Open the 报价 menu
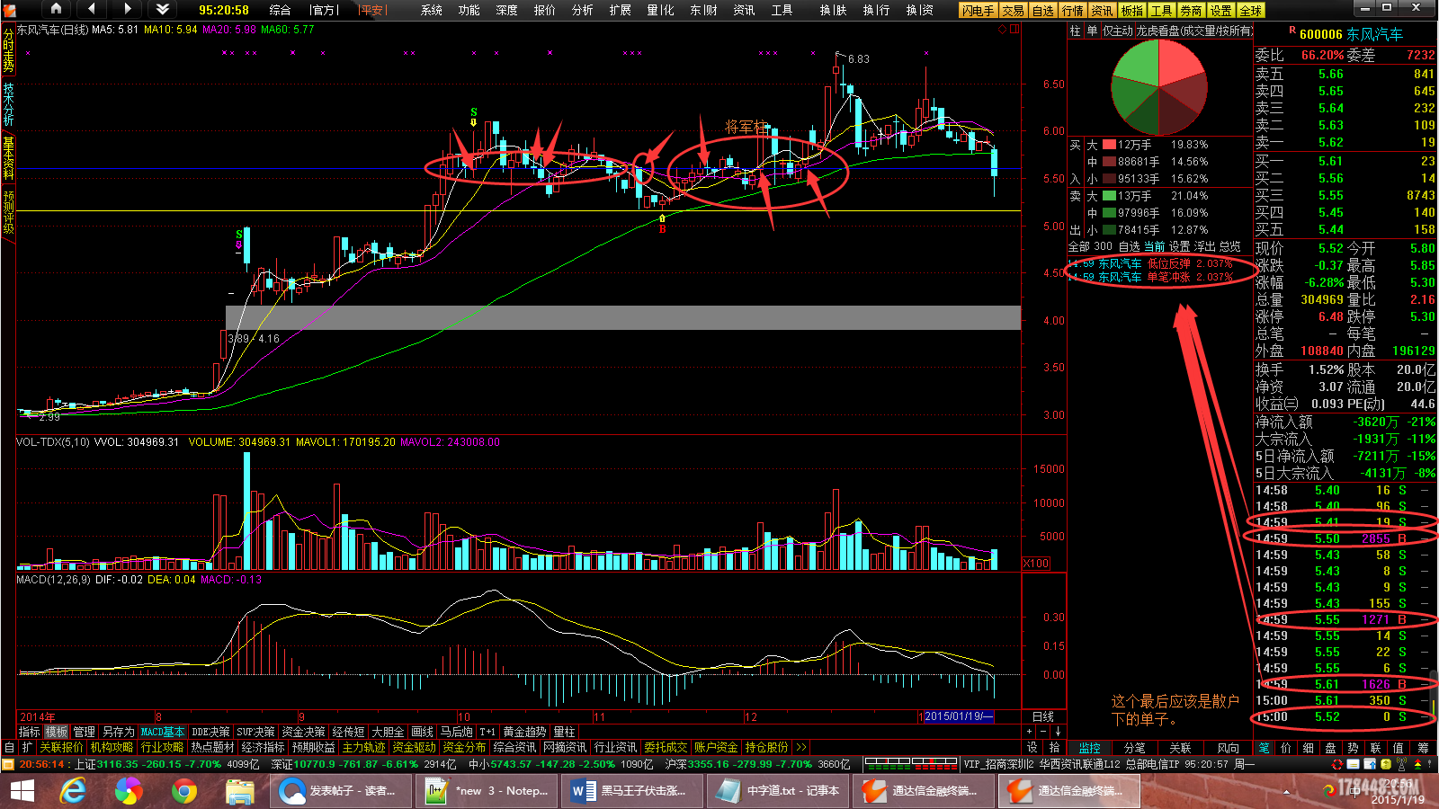The image size is (1439, 809). [x=545, y=10]
